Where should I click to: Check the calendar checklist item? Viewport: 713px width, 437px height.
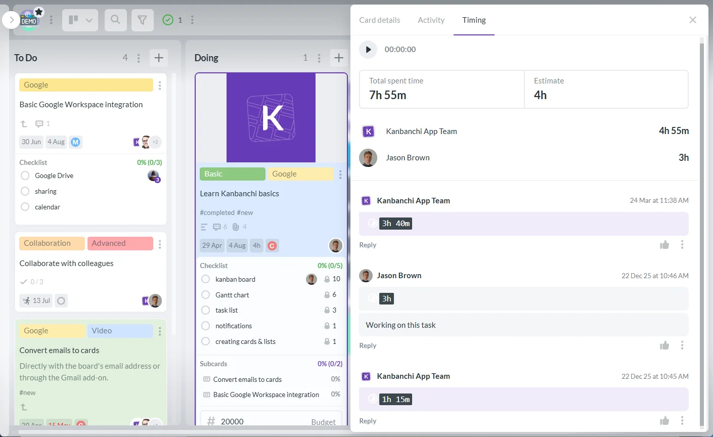[25, 207]
